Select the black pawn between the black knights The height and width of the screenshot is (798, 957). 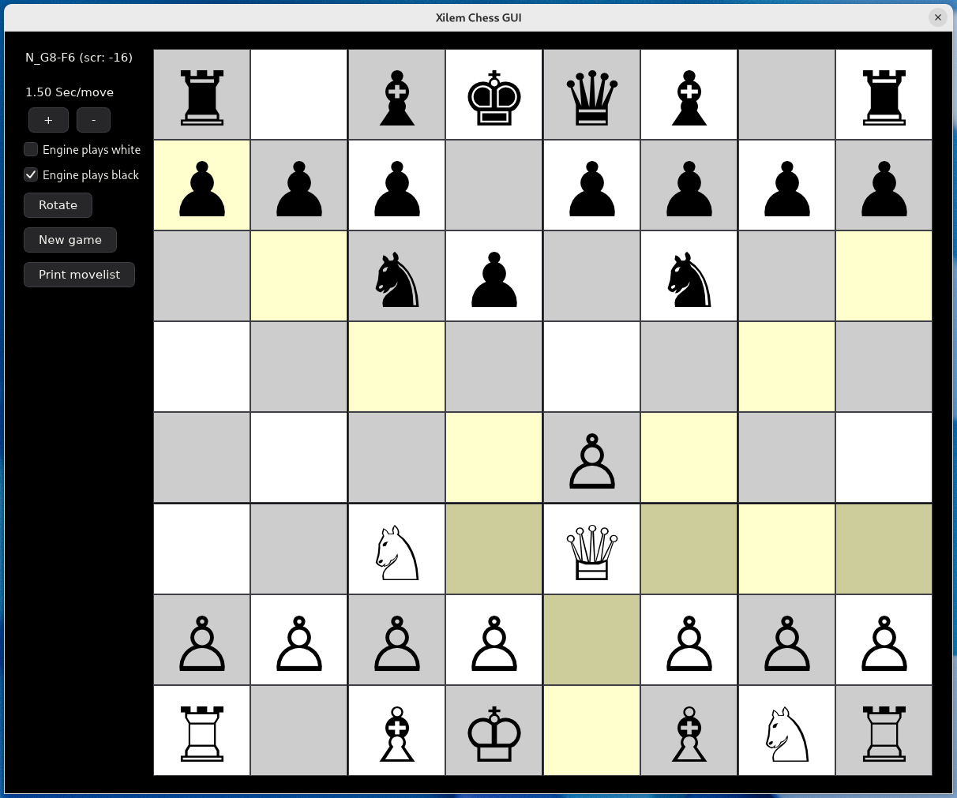[494, 278]
